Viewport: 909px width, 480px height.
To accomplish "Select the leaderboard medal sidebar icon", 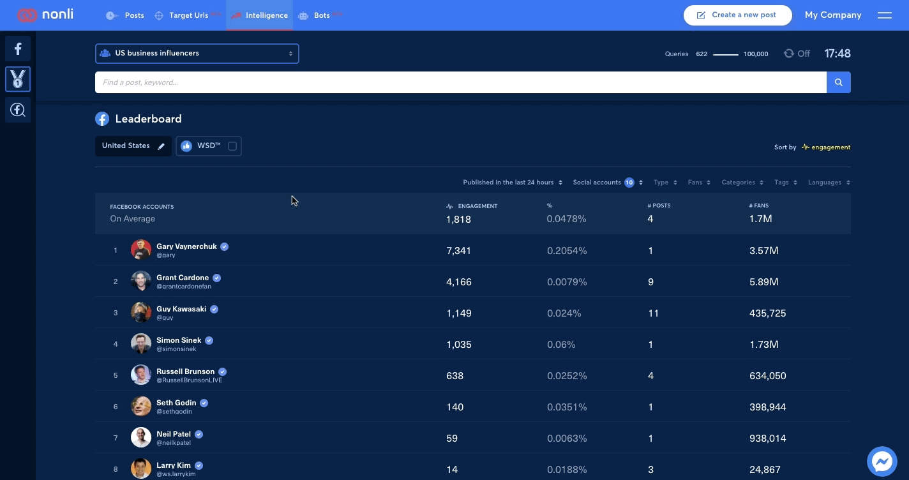I will click(x=18, y=79).
